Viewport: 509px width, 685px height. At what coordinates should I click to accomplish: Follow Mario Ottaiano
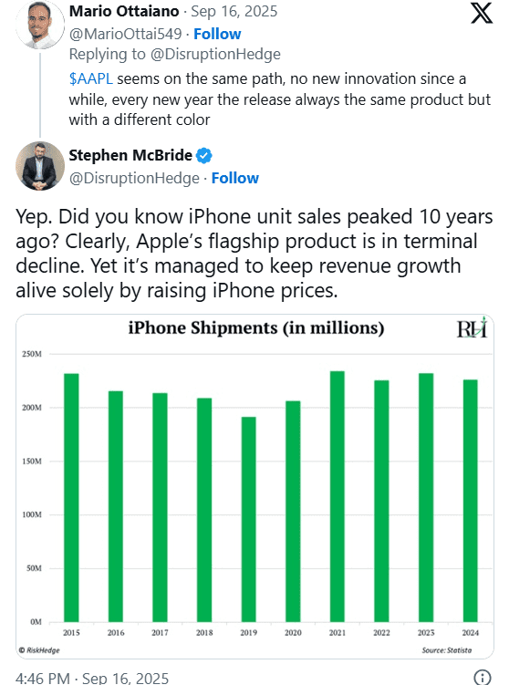click(217, 34)
